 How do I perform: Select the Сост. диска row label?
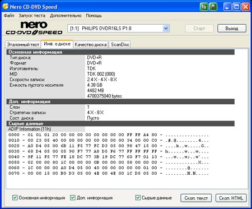21,118
